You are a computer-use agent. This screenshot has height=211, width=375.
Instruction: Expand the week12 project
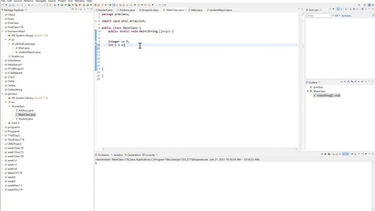2,161
